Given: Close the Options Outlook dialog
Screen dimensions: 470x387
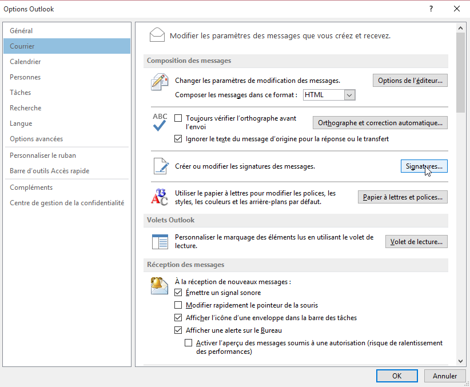Looking at the screenshot, I should tap(456, 9).
